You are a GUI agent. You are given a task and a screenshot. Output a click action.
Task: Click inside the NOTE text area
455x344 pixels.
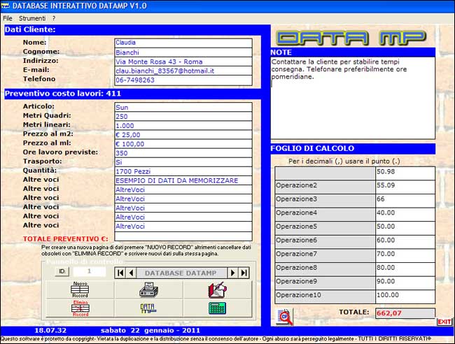tap(351, 98)
